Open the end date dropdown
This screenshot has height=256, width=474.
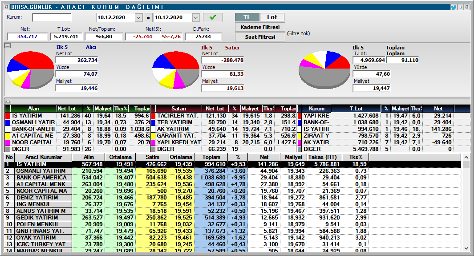click(196, 17)
